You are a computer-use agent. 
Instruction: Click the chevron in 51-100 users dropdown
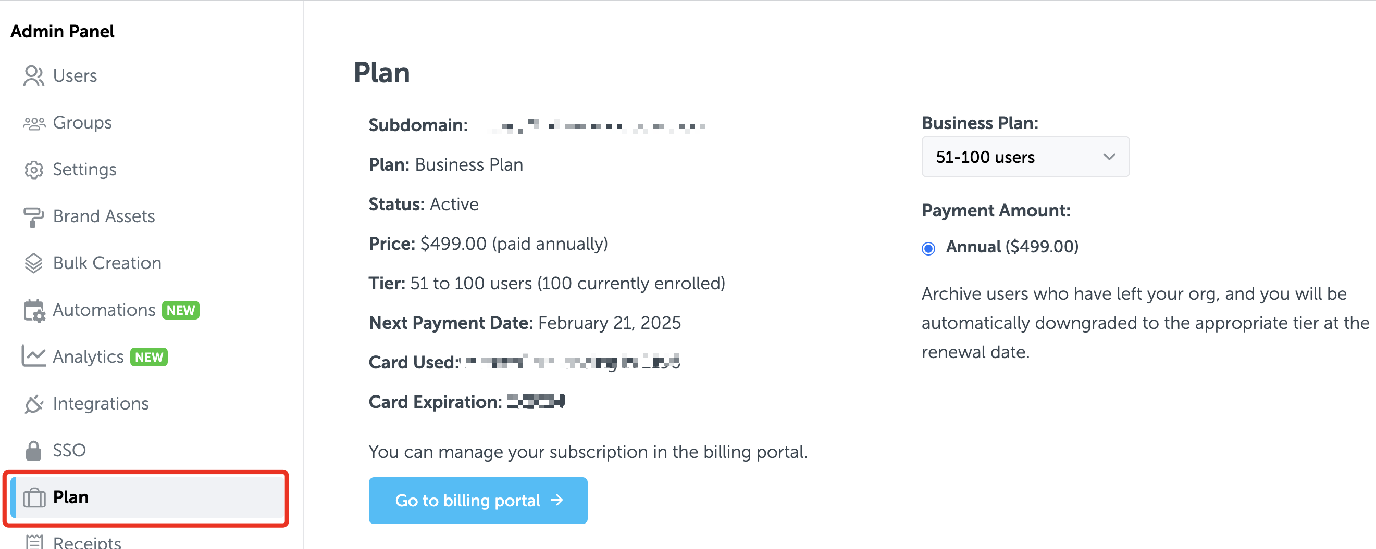point(1109,157)
